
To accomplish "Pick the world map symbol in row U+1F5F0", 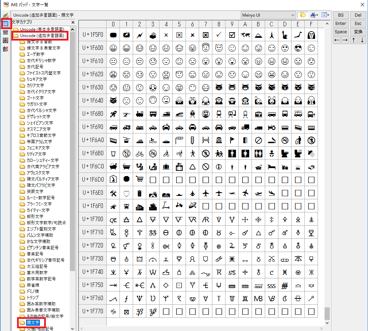I will coord(245,35).
